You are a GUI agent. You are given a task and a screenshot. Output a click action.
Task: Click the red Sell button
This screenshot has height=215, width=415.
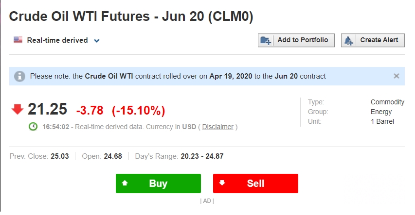tap(256, 183)
